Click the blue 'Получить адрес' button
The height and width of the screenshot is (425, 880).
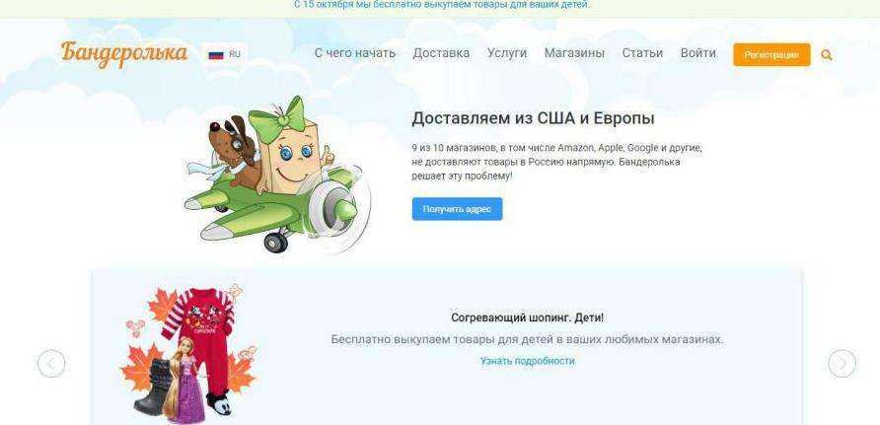[x=457, y=209]
